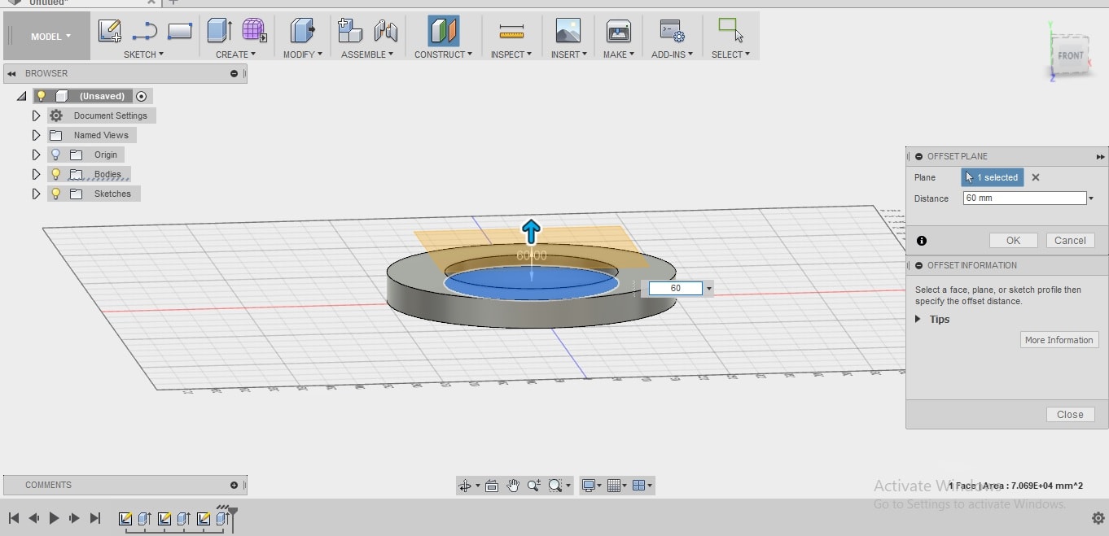
Task: Open Grid and Snaps icon
Action: (614, 486)
